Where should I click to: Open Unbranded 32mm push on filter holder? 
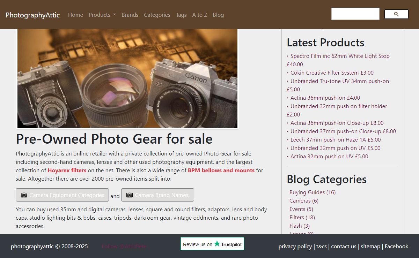337,110
